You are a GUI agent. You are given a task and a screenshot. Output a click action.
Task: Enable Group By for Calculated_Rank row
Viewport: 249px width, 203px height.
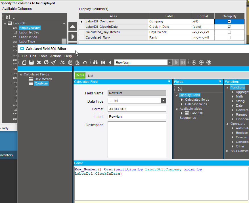coord(229,37)
